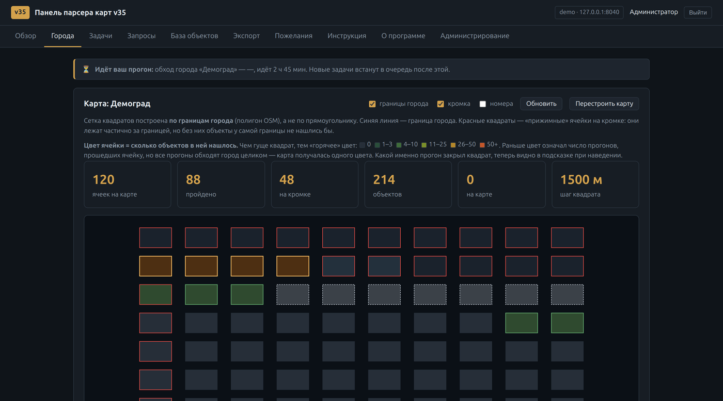This screenshot has width=723, height=401.
Task: Switch to the «Задачи» tab
Action: tap(101, 36)
